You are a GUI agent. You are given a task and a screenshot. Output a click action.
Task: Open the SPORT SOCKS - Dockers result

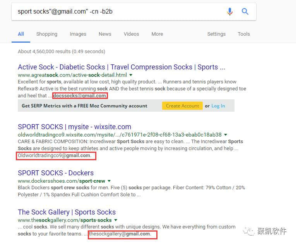pyautogui.click(x=56, y=173)
